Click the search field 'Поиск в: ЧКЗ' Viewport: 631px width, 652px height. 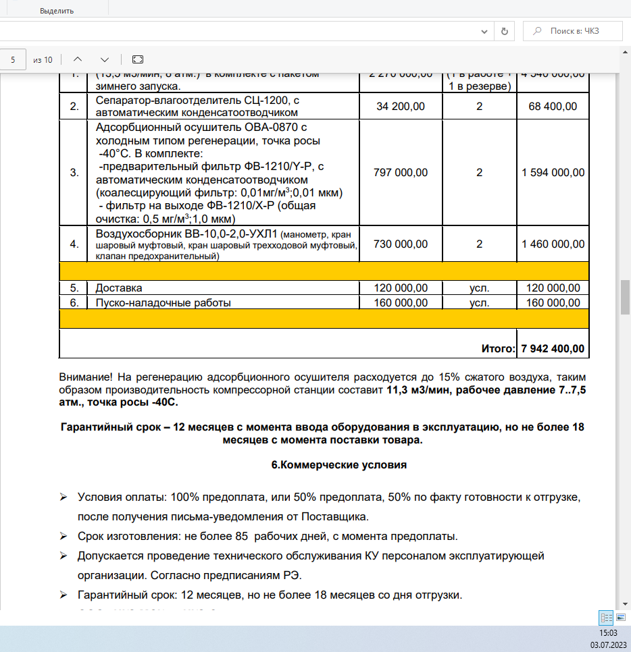573,31
